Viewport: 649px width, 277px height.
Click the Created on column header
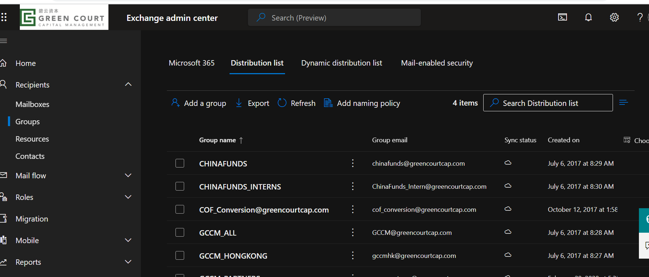click(x=564, y=140)
